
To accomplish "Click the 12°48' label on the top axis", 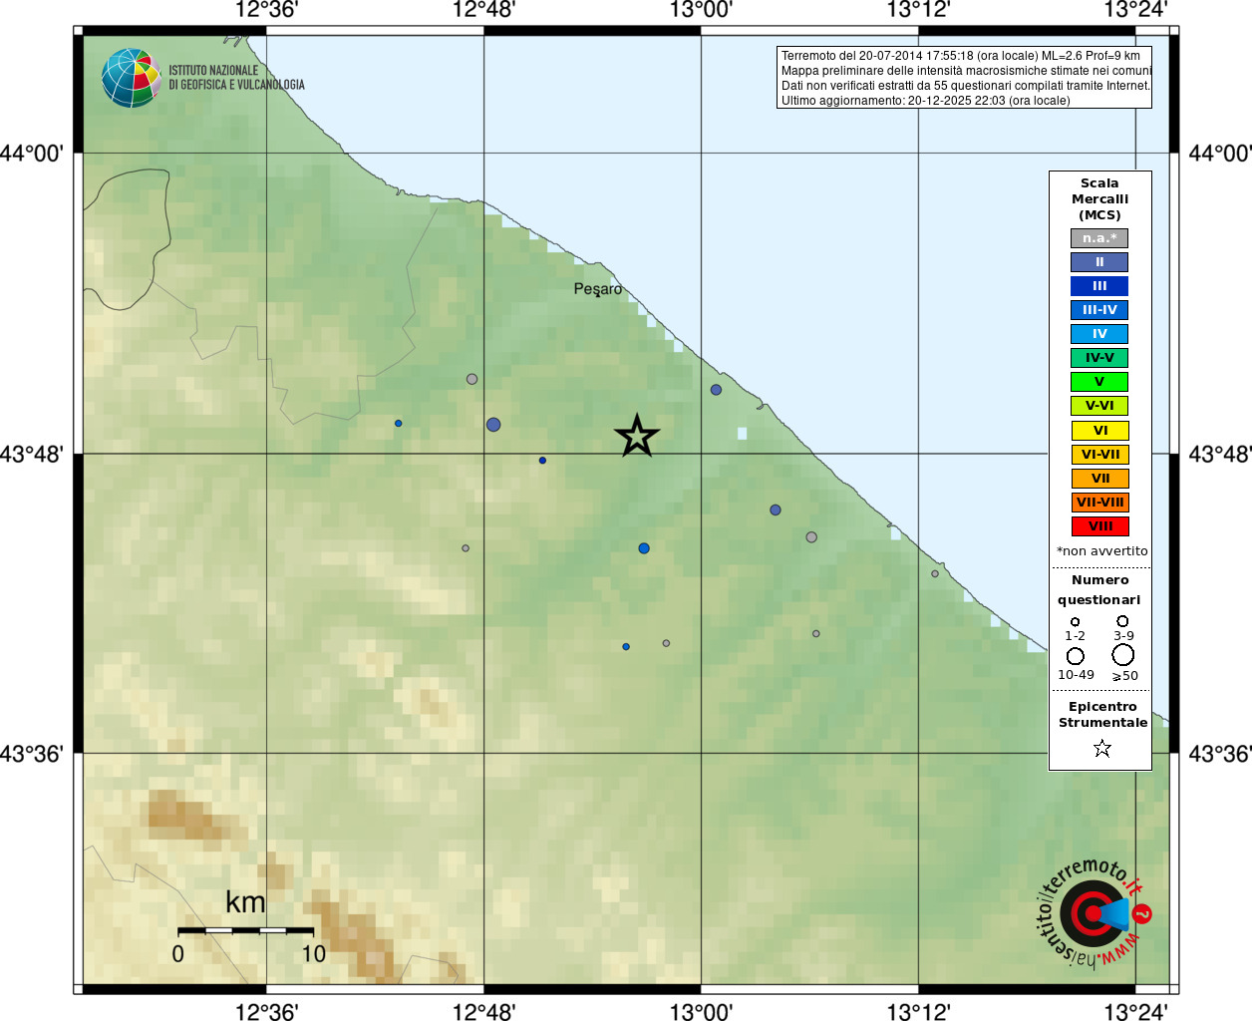I will click(x=483, y=10).
